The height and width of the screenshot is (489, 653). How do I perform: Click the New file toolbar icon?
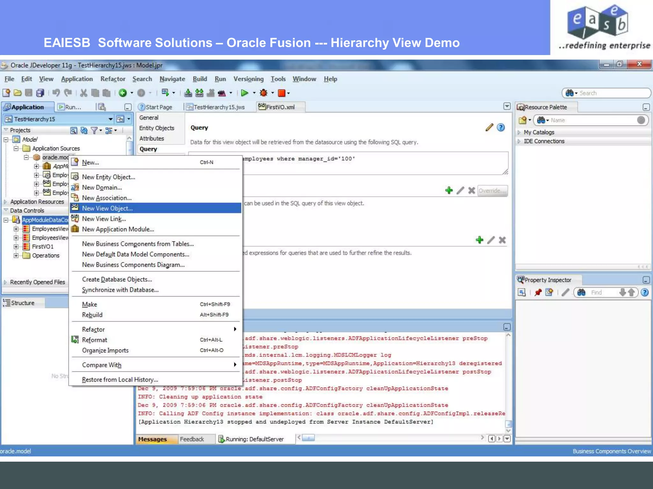coord(6,93)
